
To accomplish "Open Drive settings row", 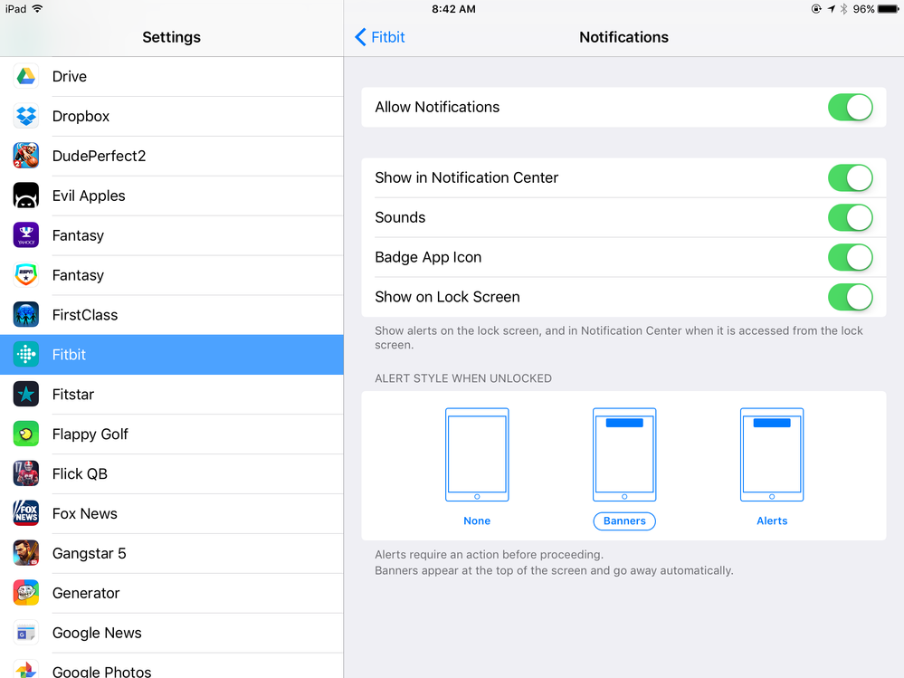I will click(172, 76).
